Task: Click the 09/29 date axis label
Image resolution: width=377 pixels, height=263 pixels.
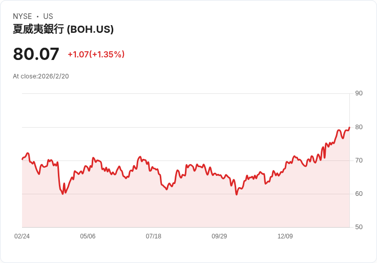Action: coord(219,236)
